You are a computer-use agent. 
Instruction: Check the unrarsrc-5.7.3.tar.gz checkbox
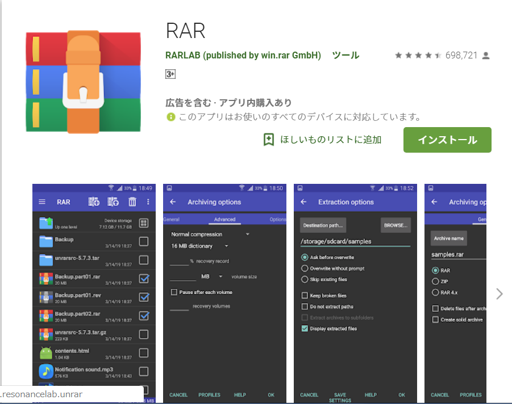pyautogui.click(x=144, y=335)
